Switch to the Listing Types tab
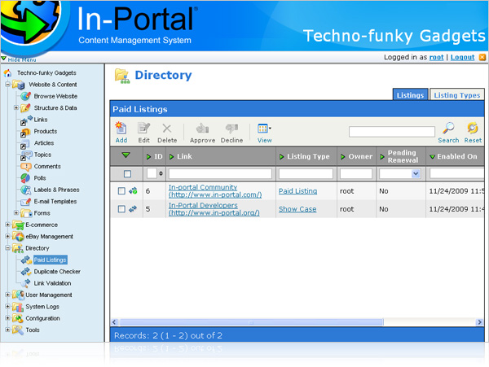The width and height of the screenshot is (489, 367). 457,95
